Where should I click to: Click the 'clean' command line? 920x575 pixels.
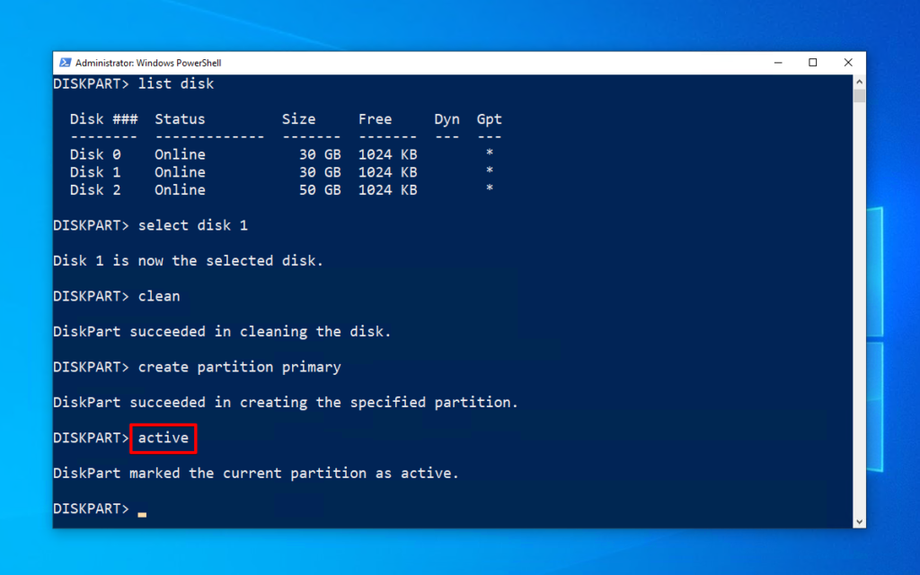pyautogui.click(x=159, y=296)
